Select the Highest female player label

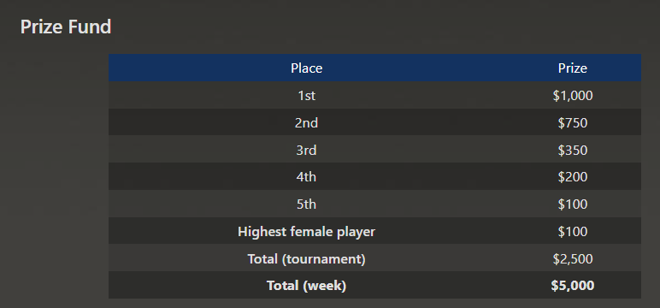(x=306, y=231)
